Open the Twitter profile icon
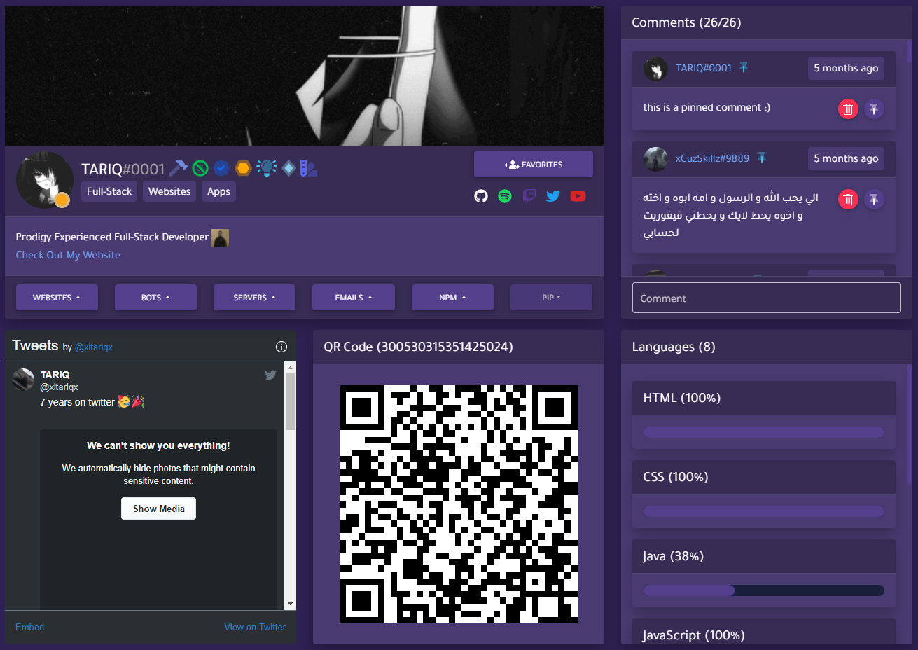 pos(553,196)
